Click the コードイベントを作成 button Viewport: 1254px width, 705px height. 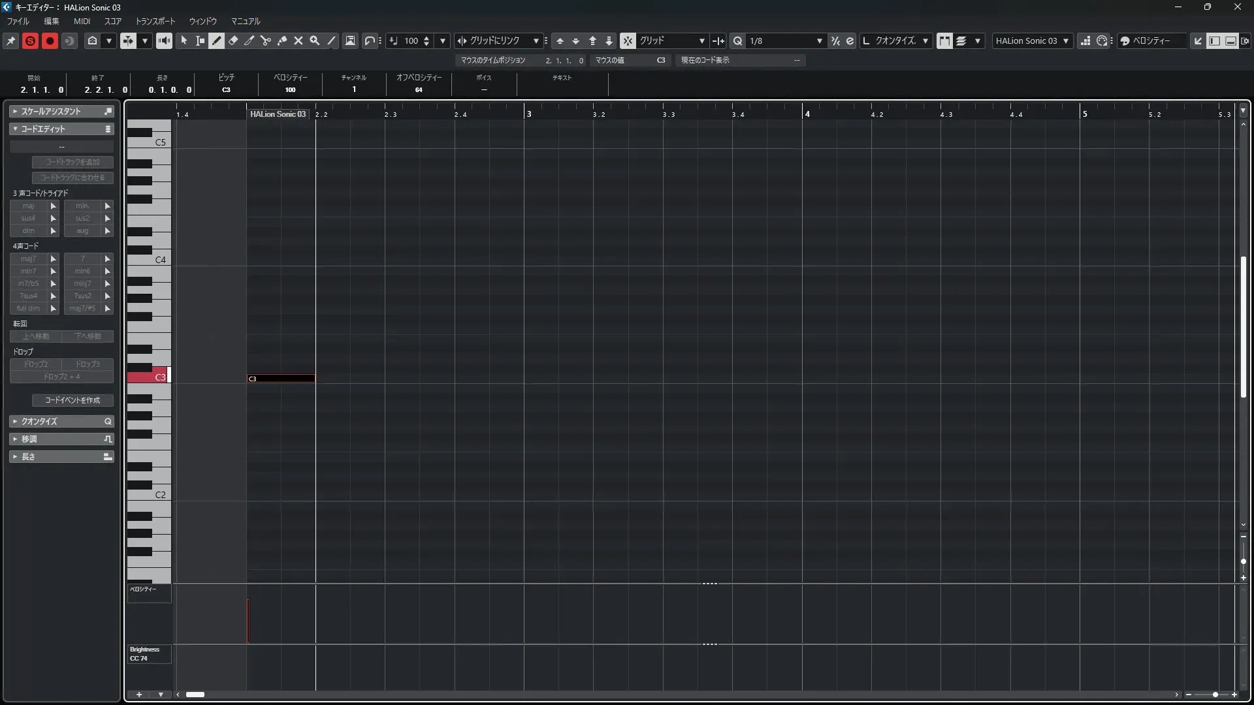(x=72, y=400)
